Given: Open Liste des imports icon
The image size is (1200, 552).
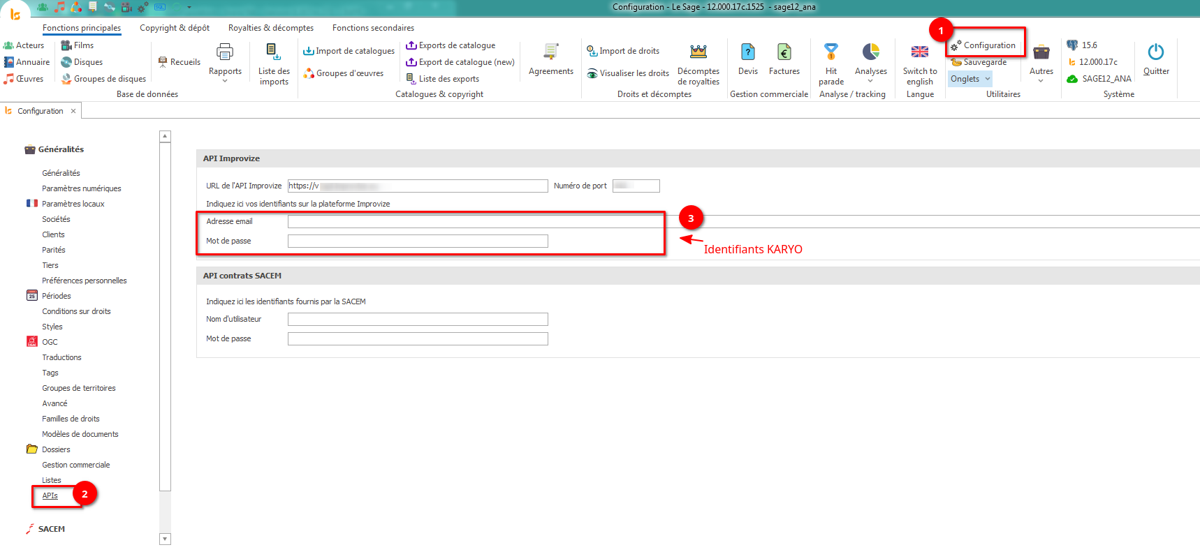Looking at the screenshot, I should pyautogui.click(x=273, y=52).
